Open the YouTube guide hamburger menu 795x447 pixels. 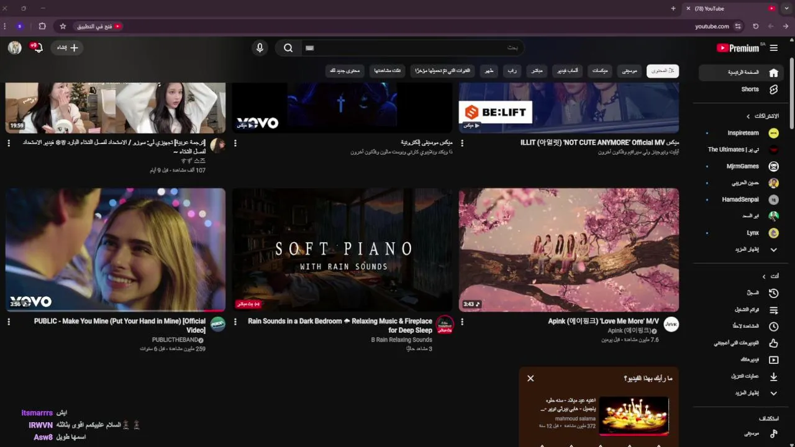774,48
